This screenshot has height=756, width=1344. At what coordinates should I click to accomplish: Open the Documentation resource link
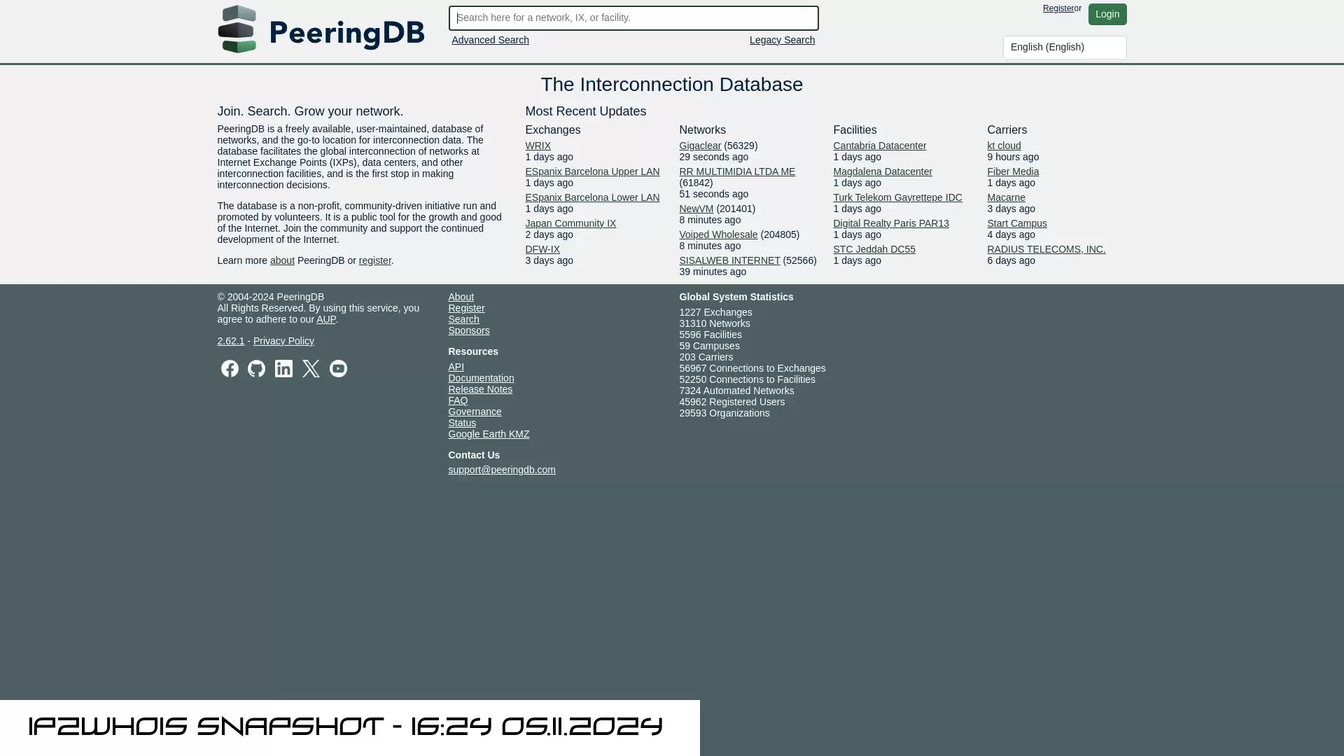coord(481,378)
